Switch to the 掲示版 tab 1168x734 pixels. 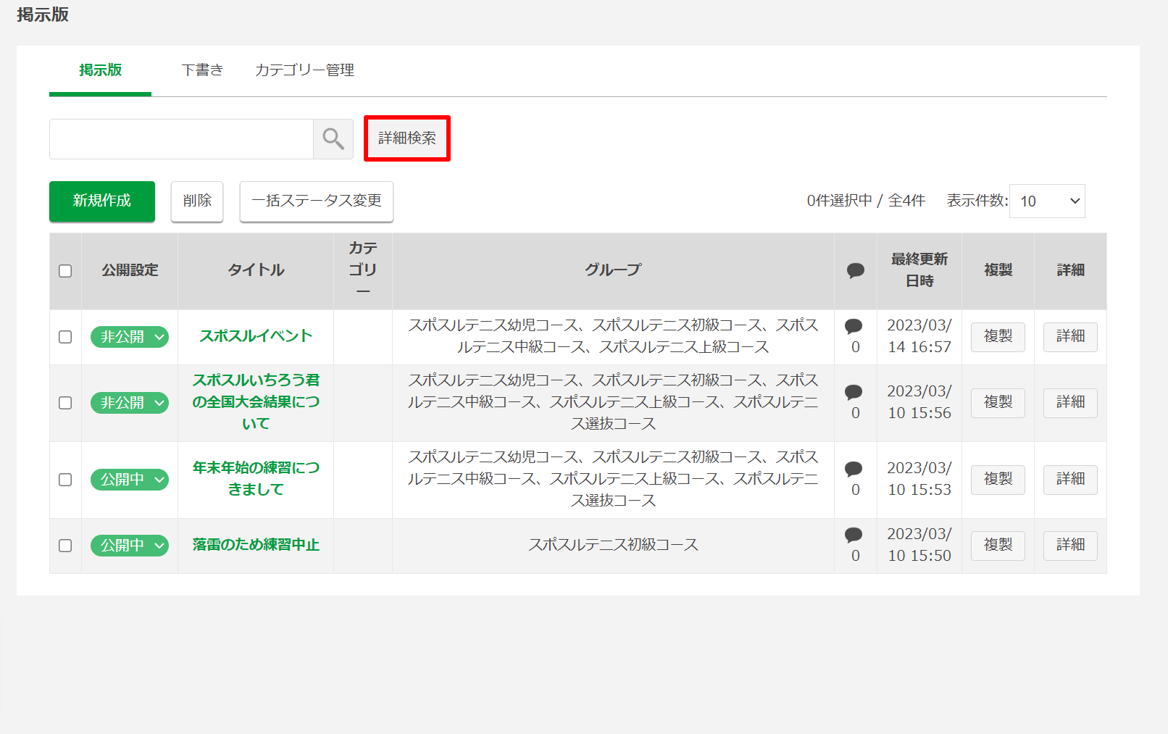click(100, 70)
